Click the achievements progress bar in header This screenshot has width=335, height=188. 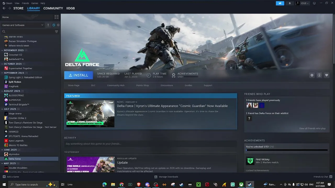click(191, 77)
